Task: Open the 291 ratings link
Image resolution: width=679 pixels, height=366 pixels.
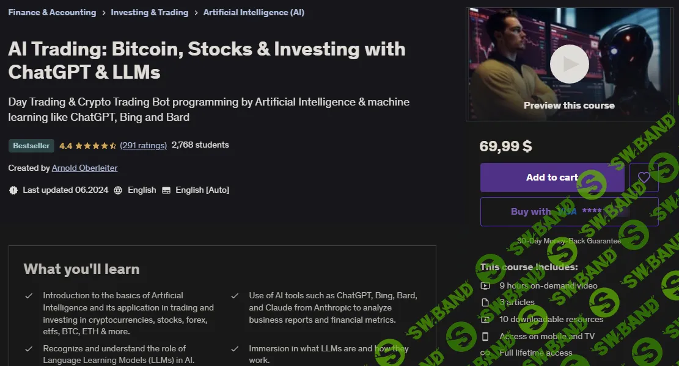Action: click(x=143, y=145)
